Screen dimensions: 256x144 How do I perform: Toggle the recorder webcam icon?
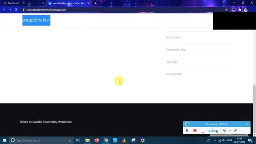(x=225, y=130)
